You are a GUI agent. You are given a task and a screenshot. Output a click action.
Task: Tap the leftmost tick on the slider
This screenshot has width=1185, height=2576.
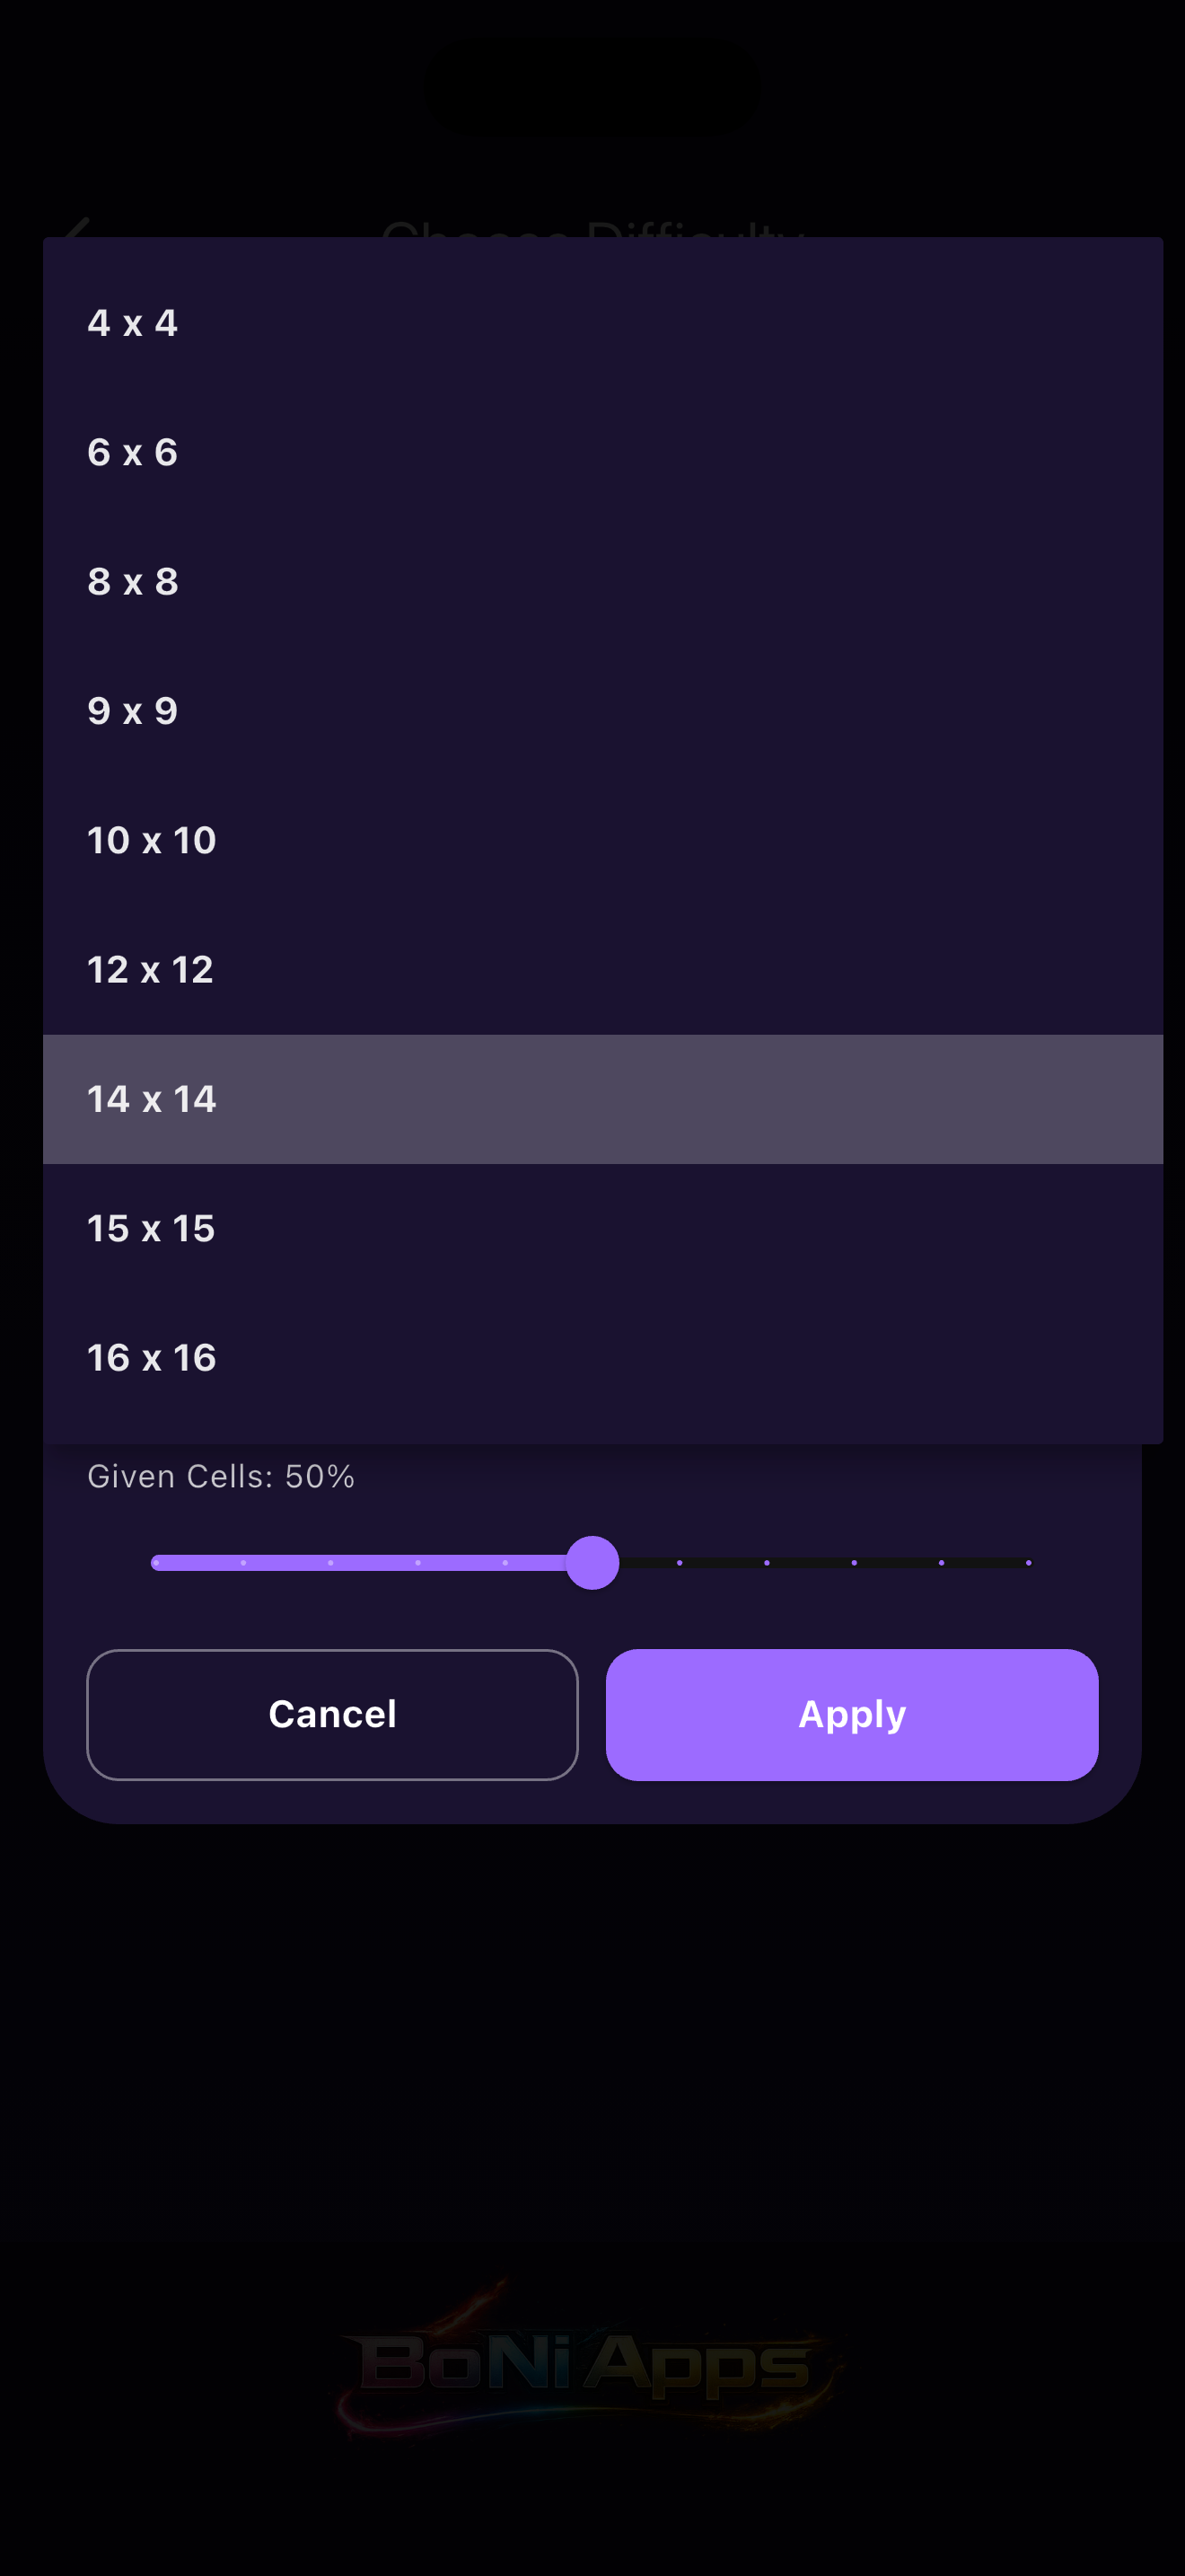tap(155, 1562)
